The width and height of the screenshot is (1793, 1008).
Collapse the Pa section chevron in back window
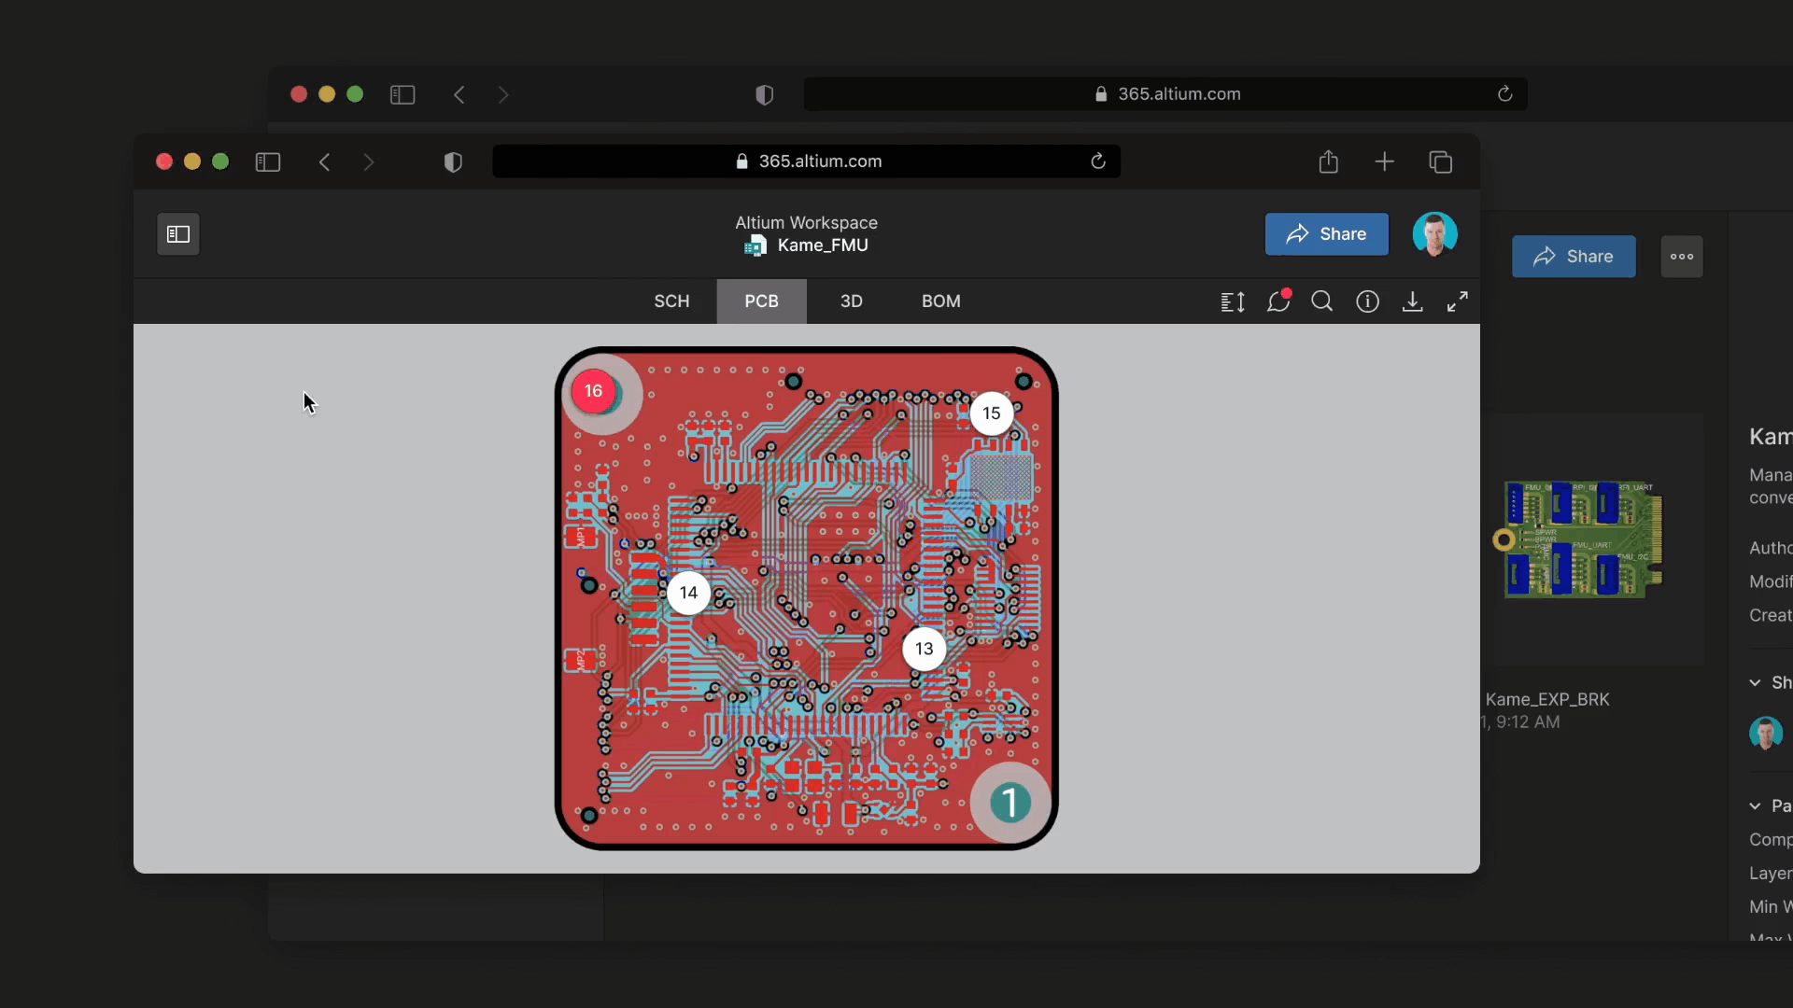pyautogui.click(x=1756, y=806)
